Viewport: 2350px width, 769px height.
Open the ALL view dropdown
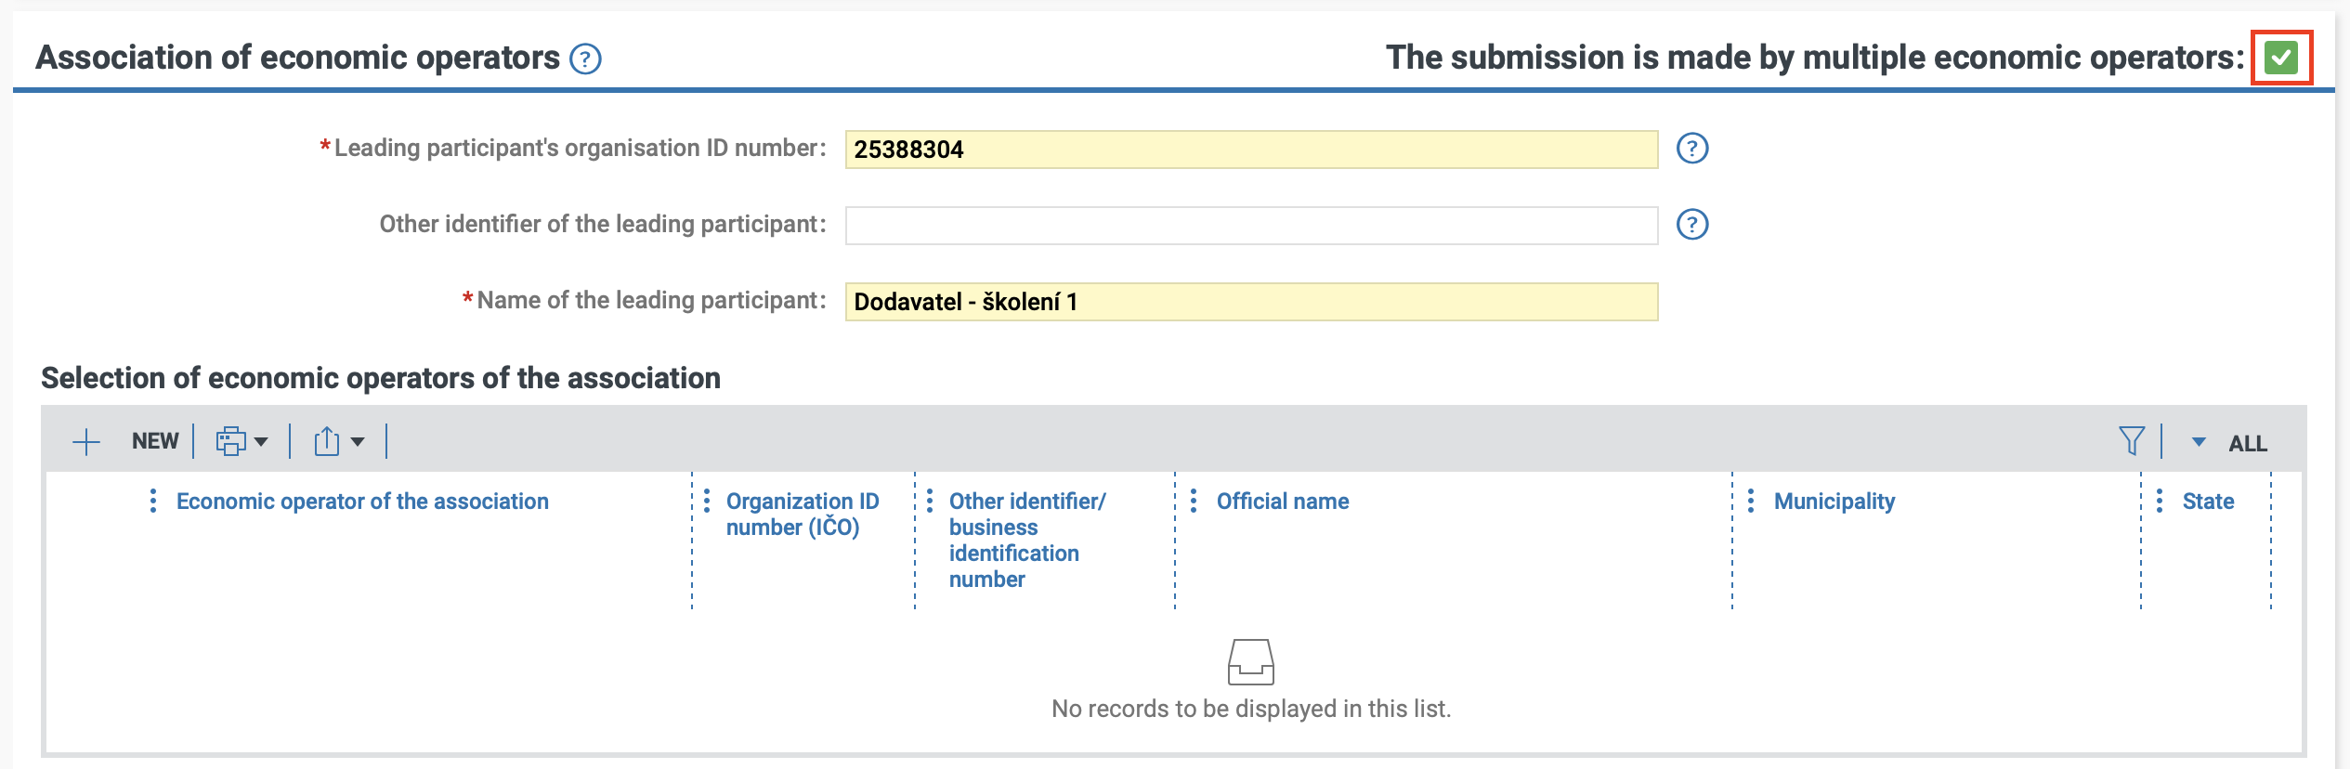coord(2230,443)
